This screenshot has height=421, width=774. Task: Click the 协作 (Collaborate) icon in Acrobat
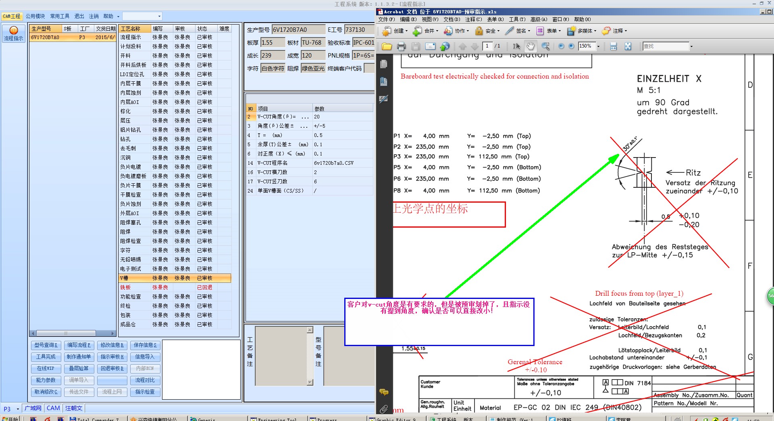448,31
